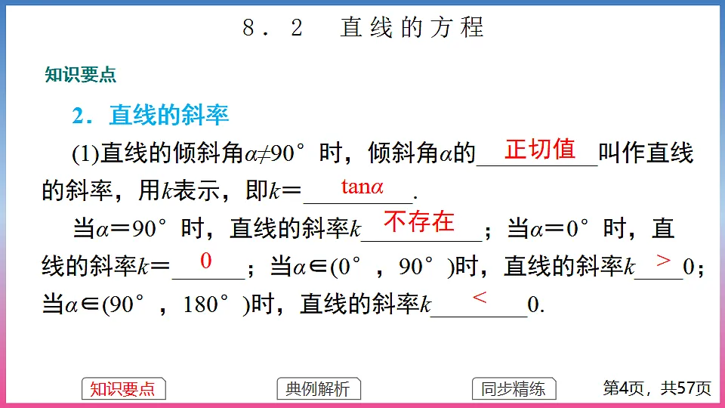Select the green 知识要点 heading
This screenshot has height=408, width=725.
(81, 75)
